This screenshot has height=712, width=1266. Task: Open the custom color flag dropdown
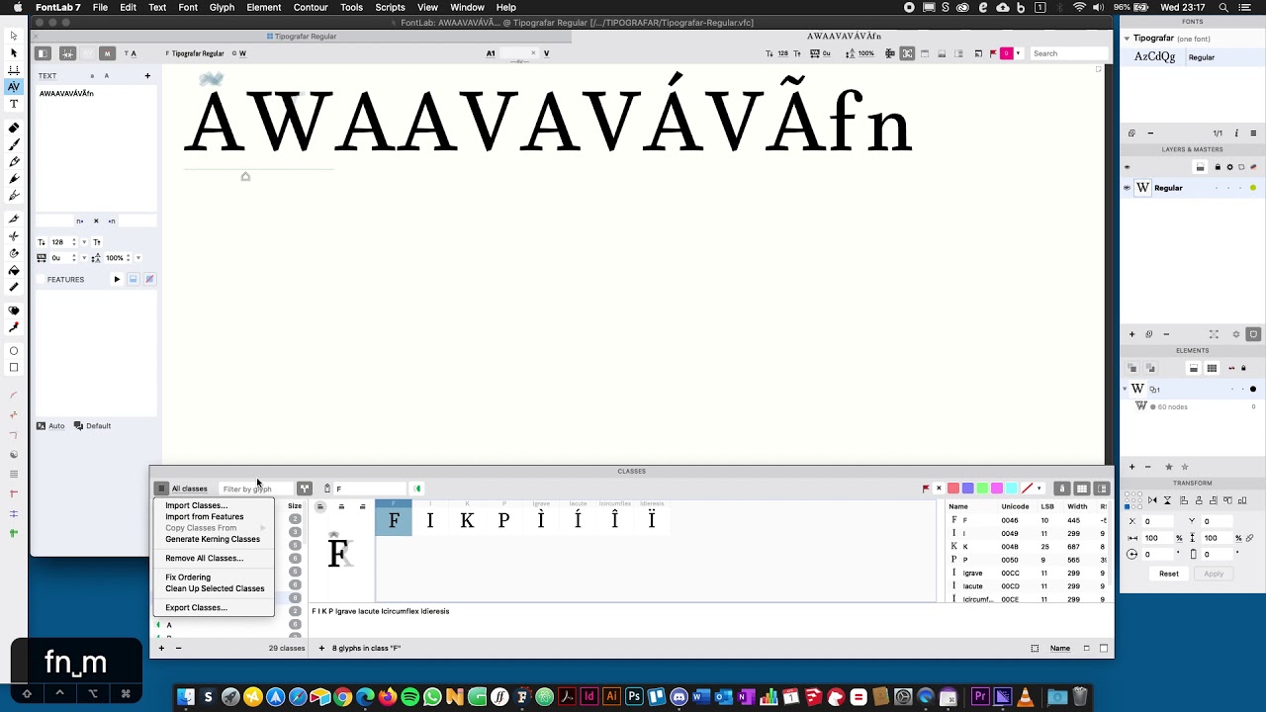point(1039,489)
